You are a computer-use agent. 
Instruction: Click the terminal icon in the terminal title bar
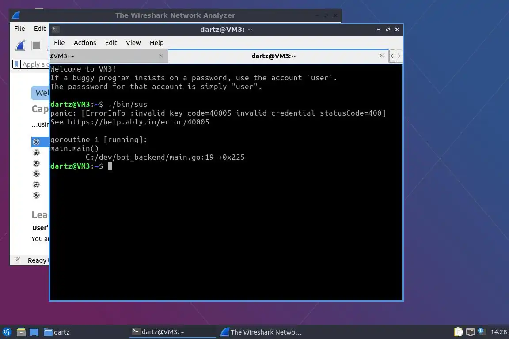[55, 30]
